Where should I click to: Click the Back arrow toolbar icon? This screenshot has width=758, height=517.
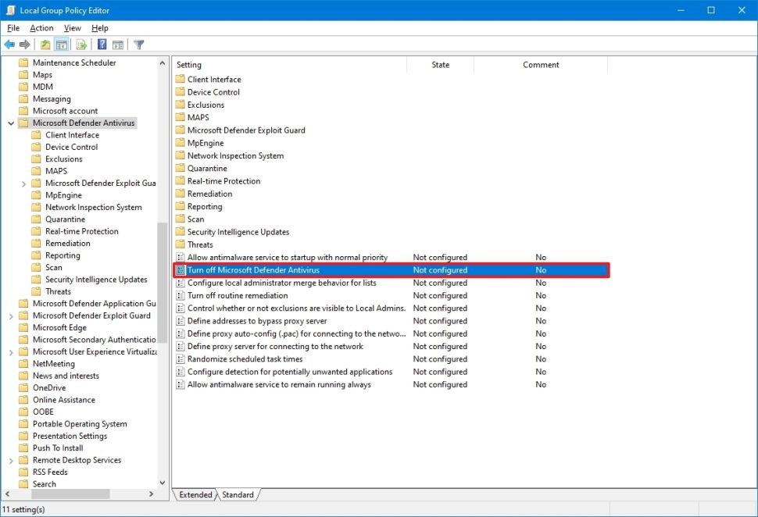coord(9,45)
